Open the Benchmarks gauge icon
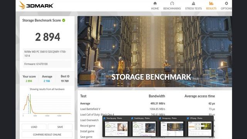Viewport: 247px width, 139px height. [x=172, y=3]
